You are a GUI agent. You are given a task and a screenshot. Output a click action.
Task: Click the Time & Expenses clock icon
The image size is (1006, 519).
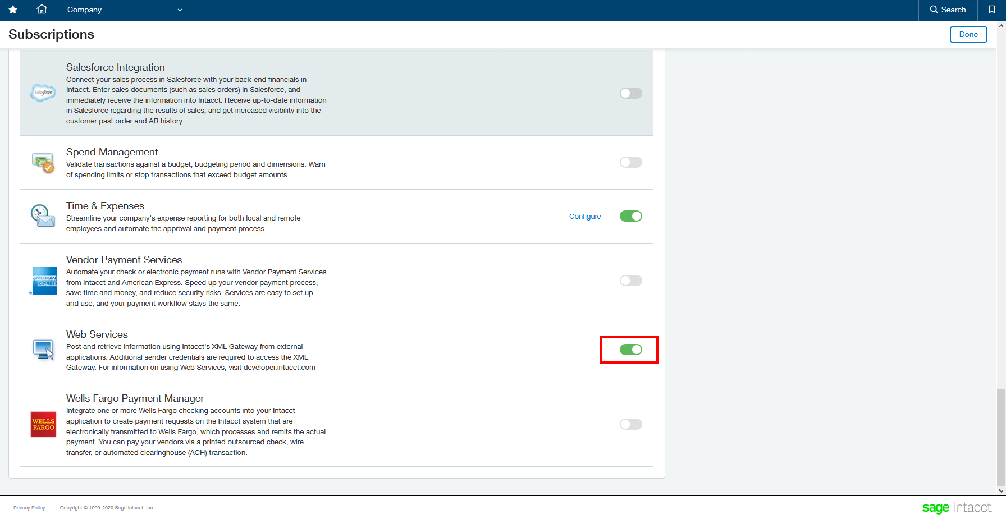click(x=42, y=215)
